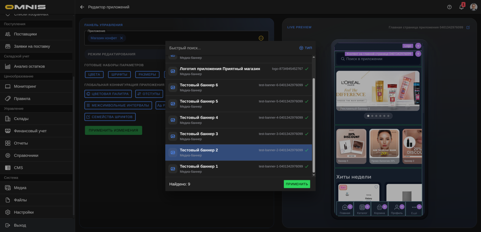Open the Приложение field options ellipsis

point(261,38)
